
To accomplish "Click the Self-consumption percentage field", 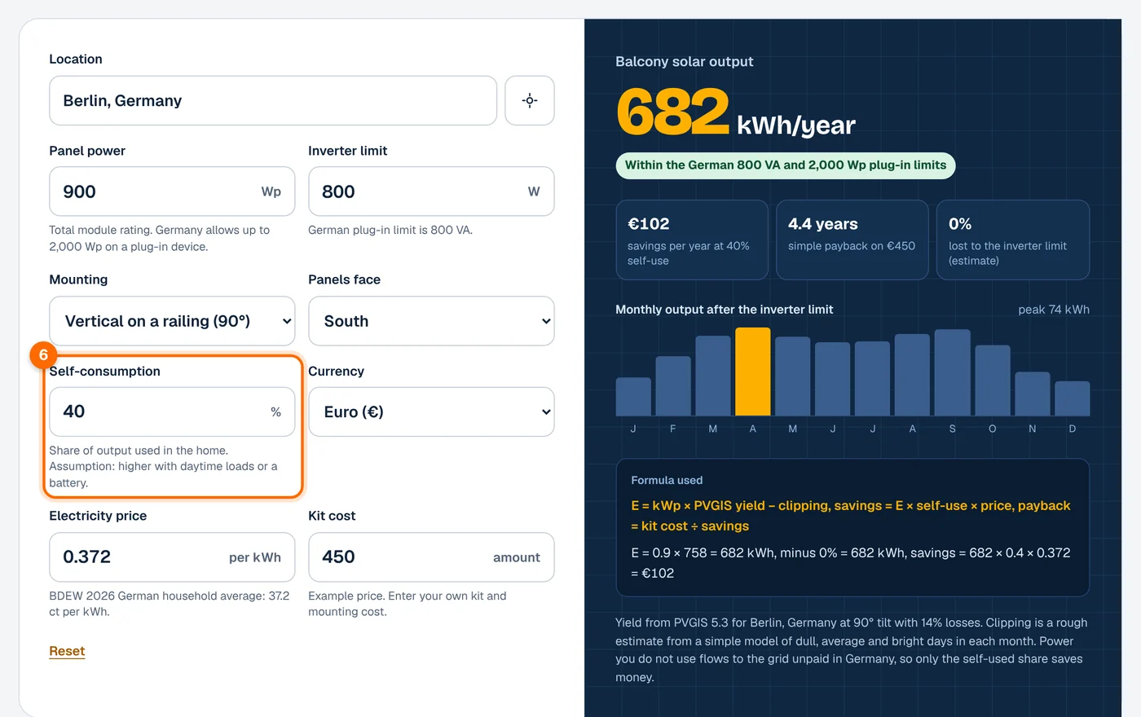I will point(172,412).
